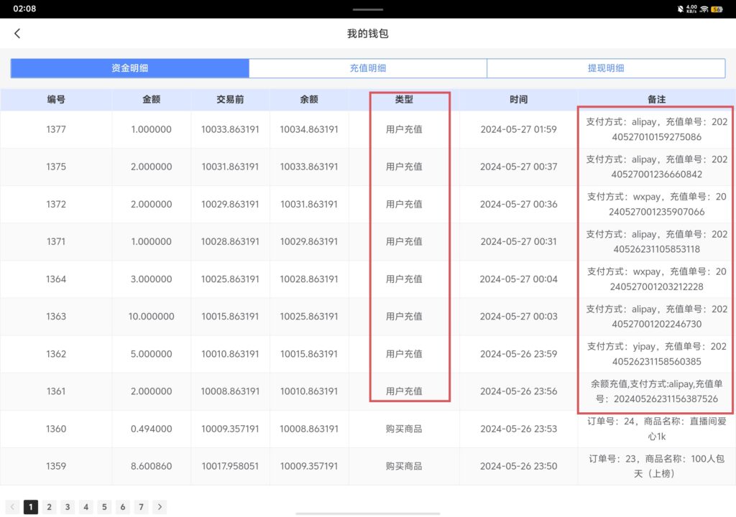This screenshot has width=736, height=517.
Task: Click the 编号 column header
Action: click(55, 99)
